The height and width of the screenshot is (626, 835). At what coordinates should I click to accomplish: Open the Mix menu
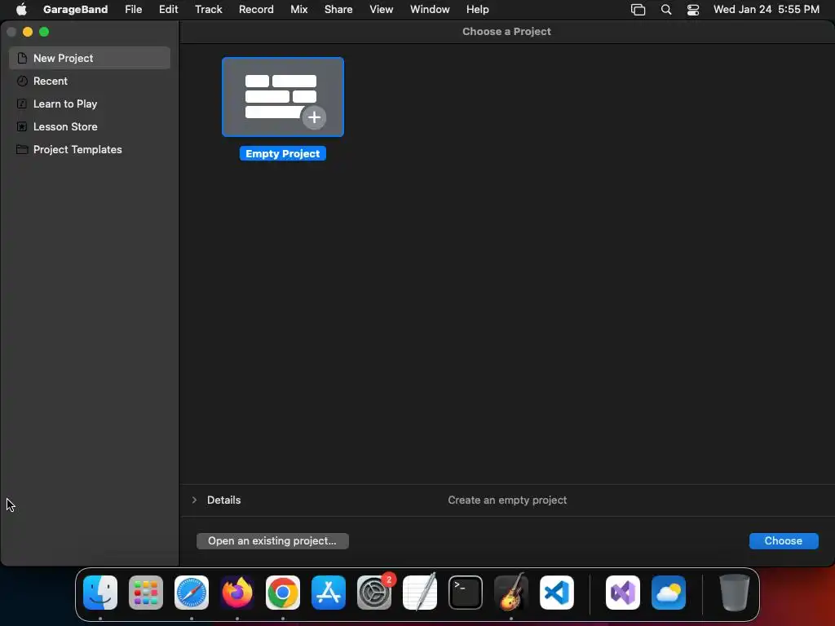(298, 9)
